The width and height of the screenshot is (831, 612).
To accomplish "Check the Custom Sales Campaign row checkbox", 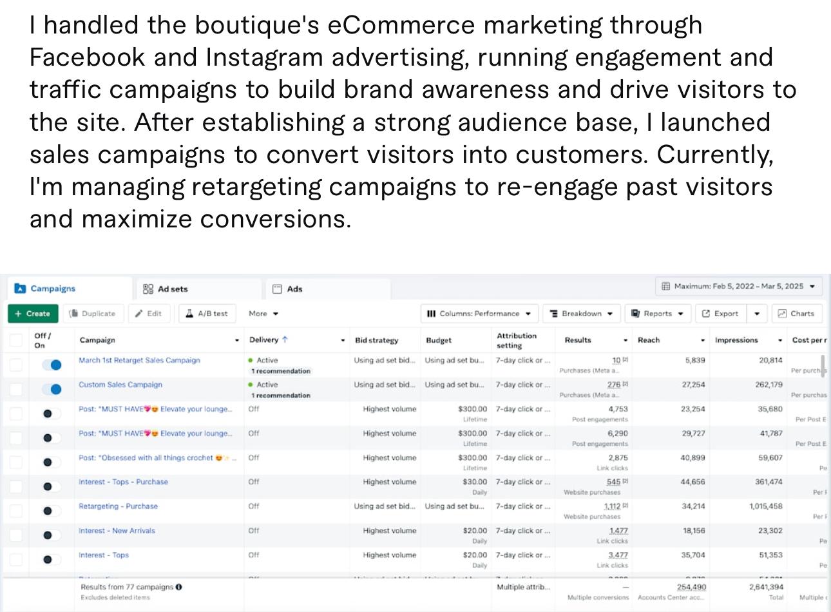I will (x=16, y=389).
